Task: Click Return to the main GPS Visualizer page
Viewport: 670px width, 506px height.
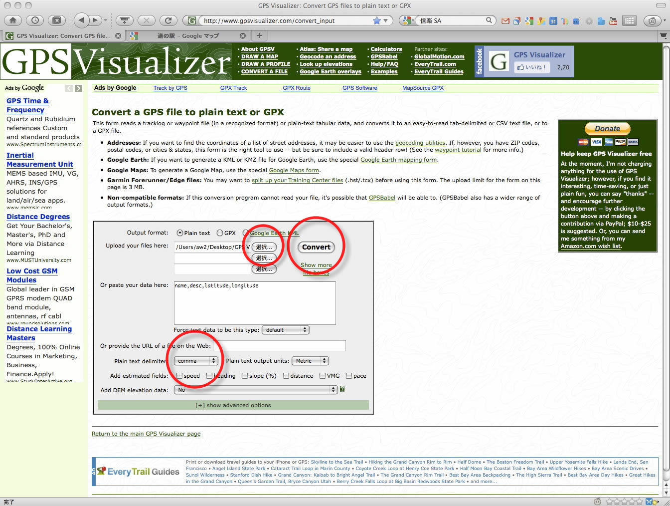Action: pyautogui.click(x=146, y=434)
